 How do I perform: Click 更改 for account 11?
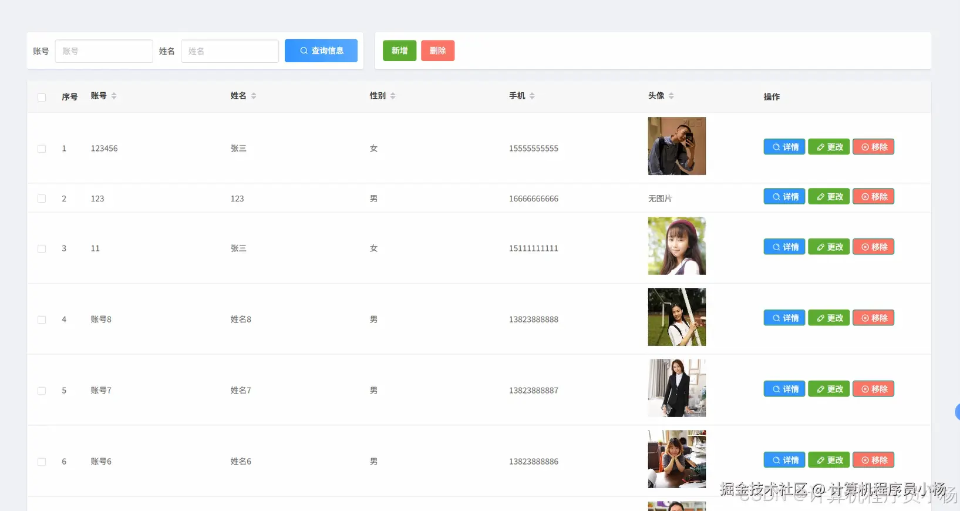(x=829, y=247)
